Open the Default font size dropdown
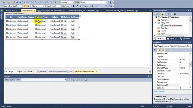The width and height of the screenshot is (193, 108). tap(70, 6)
